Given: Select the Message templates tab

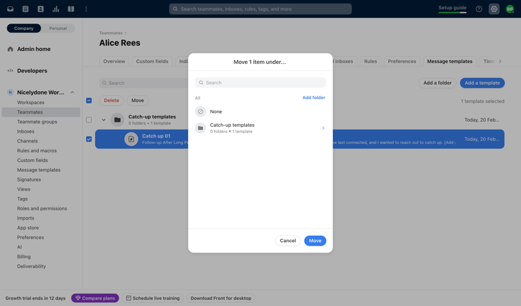Looking at the screenshot, I should pyautogui.click(x=449, y=61).
